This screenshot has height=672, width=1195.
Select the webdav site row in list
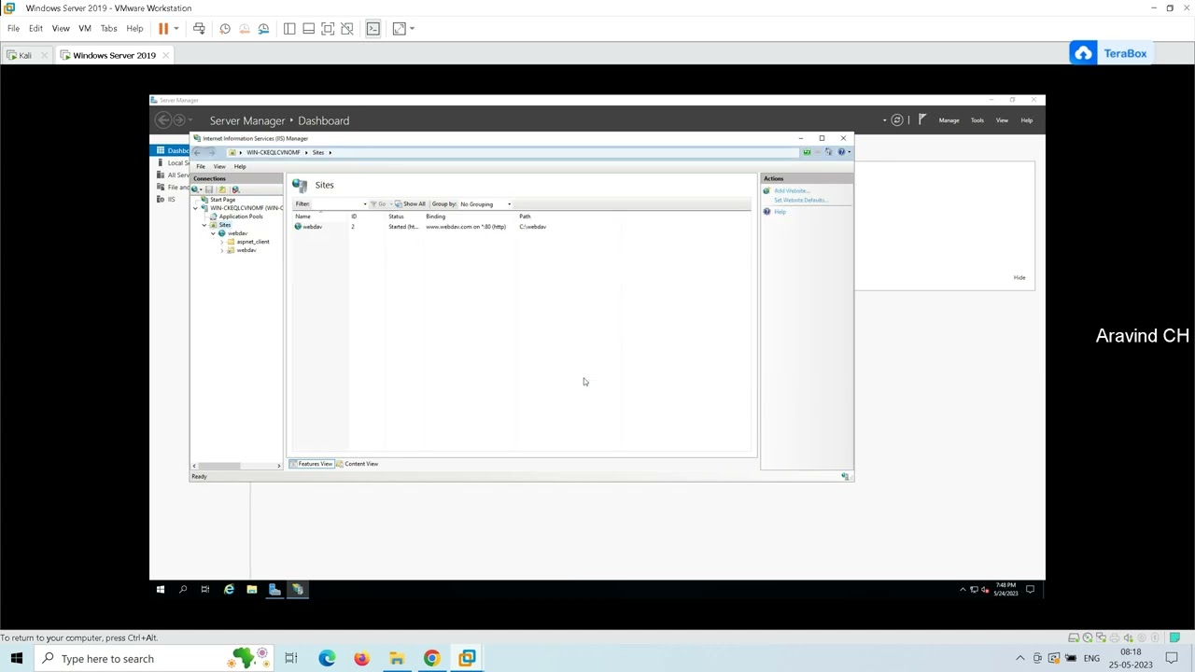[521, 227]
